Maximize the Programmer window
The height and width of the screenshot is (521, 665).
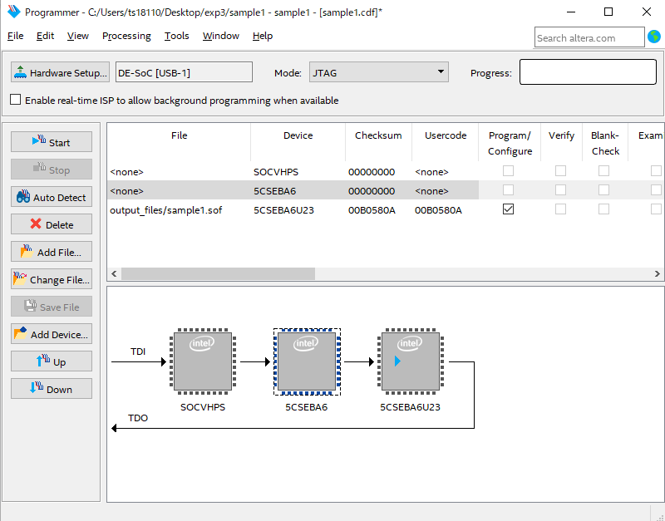pyautogui.click(x=608, y=12)
